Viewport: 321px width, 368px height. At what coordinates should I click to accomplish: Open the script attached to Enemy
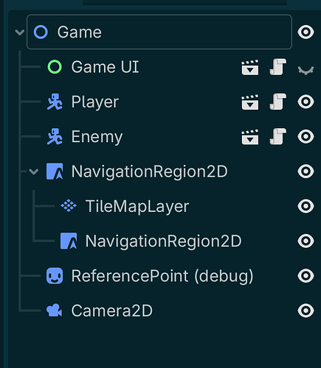(278, 137)
